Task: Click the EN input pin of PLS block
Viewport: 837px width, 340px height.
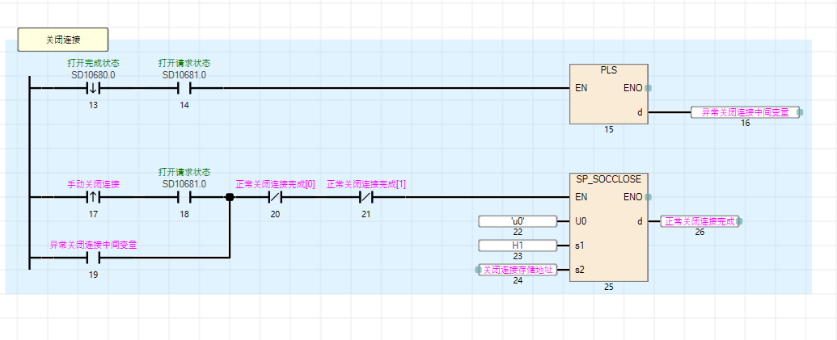Action: click(x=581, y=88)
